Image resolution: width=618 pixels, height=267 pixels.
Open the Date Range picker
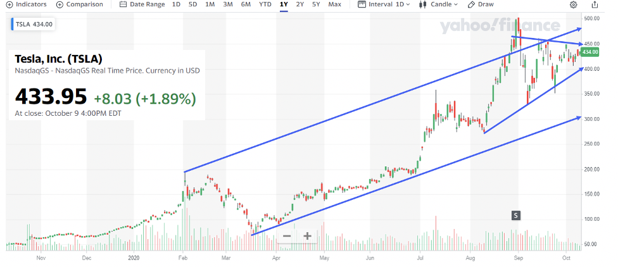coord(142,4)
